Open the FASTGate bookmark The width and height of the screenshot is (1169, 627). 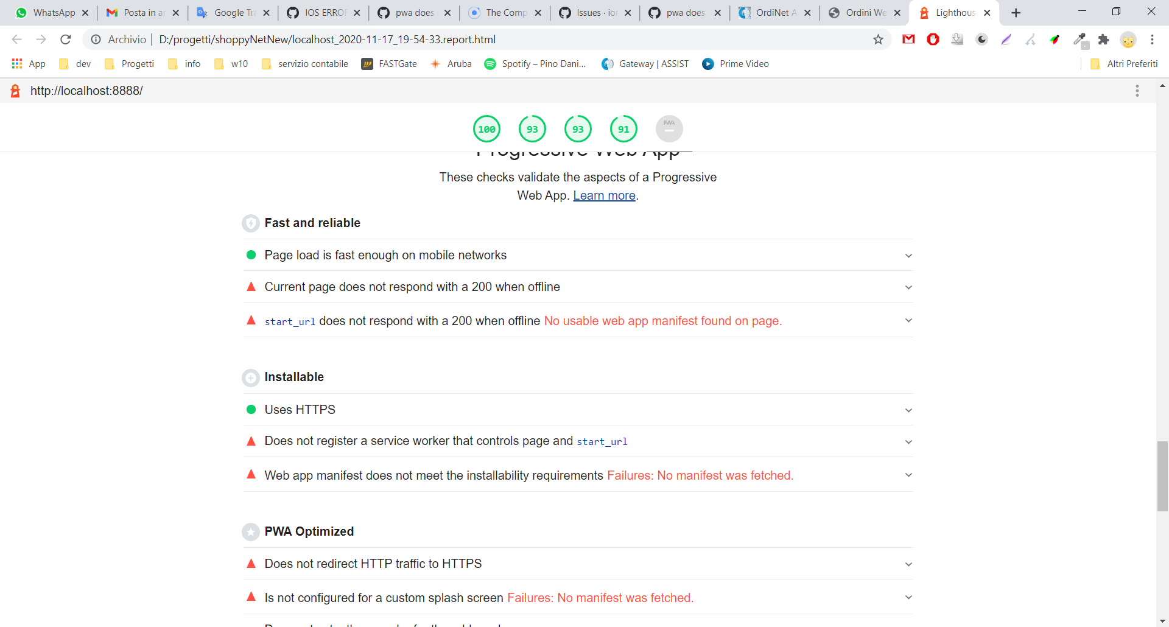tap(389, 63)
